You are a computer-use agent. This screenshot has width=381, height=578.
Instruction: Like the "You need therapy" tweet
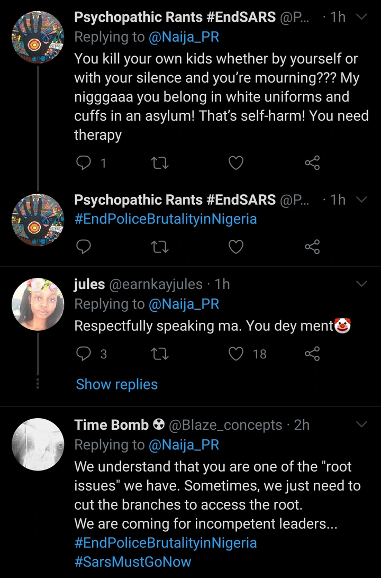click(x=235, y=164)
